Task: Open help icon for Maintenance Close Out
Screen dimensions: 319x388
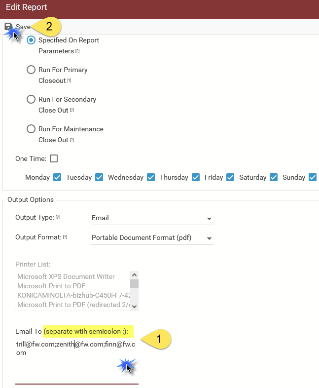Action: 72,140
